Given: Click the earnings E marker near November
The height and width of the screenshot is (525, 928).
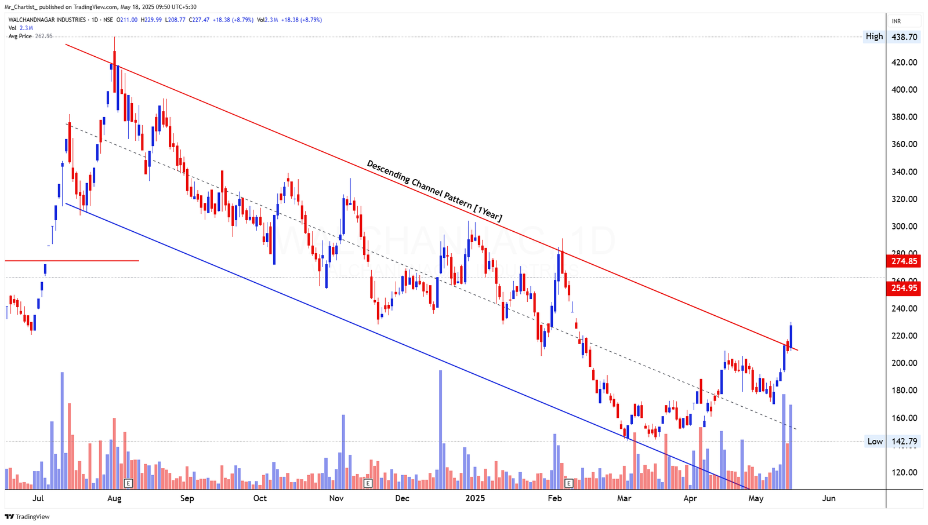Looking at the screenshot, I should click(x=367, y=483).
